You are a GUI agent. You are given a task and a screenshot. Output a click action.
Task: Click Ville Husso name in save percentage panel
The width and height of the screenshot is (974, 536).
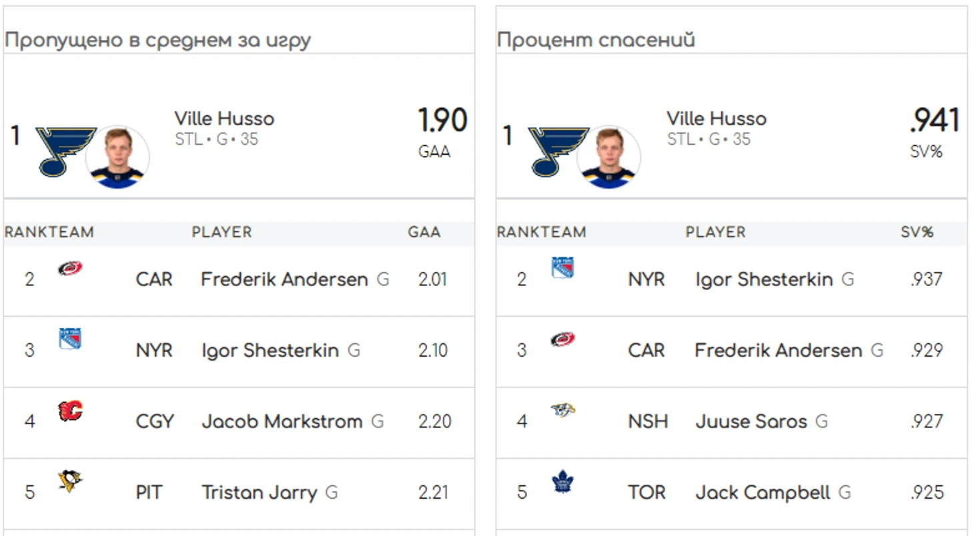[716, 119]
